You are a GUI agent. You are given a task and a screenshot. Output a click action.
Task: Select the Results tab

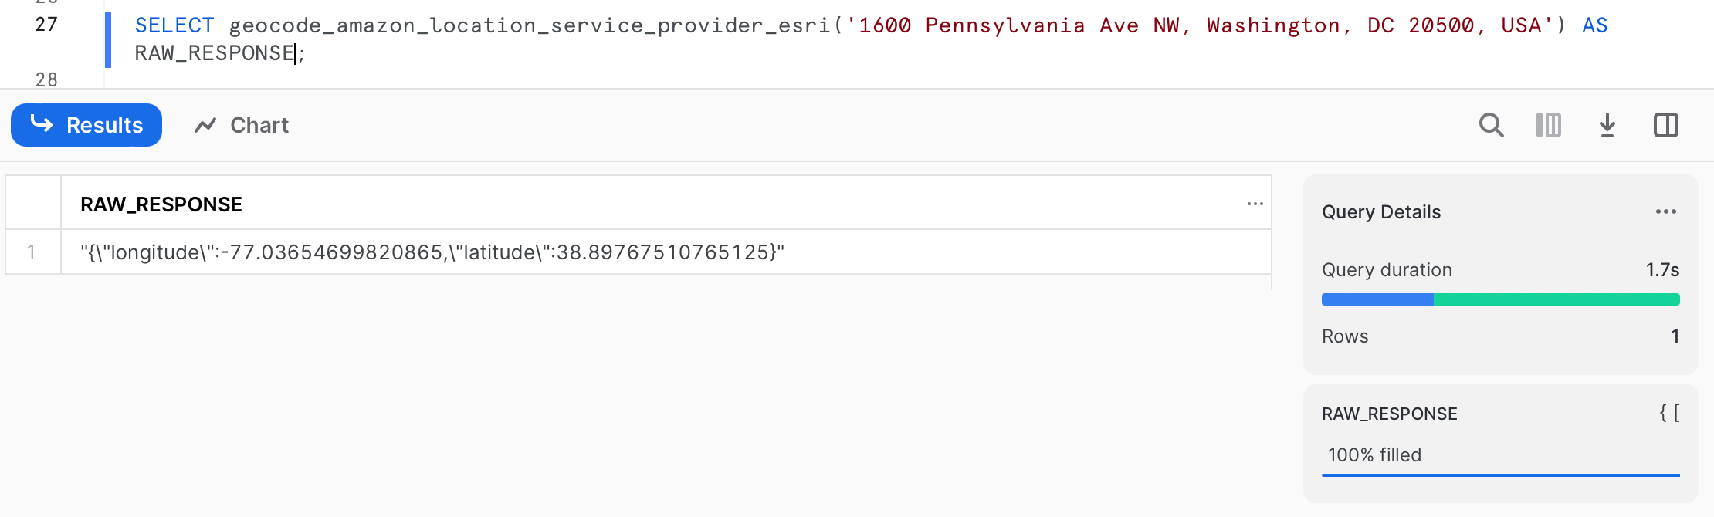[86, 125]
